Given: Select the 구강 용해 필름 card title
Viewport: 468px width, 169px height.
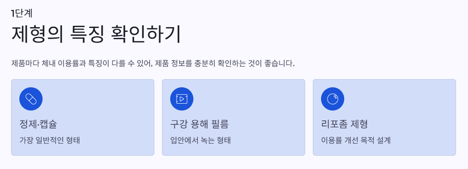Looking at the screenshot, I should (199, 124).
